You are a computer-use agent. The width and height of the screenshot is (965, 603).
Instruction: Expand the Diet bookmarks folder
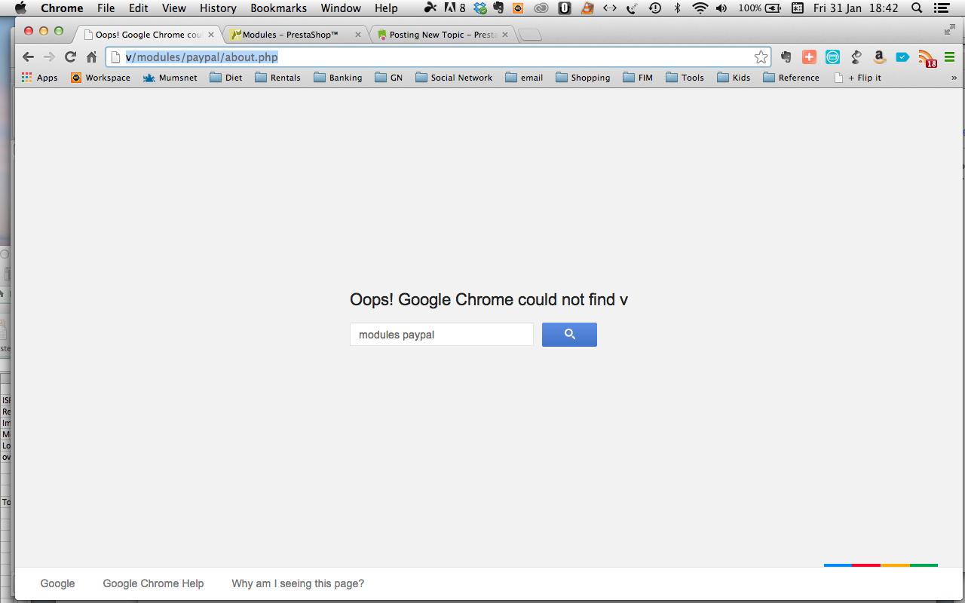226,78
